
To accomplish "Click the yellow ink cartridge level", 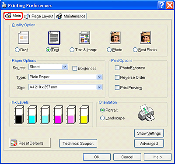I will point(84,115).
